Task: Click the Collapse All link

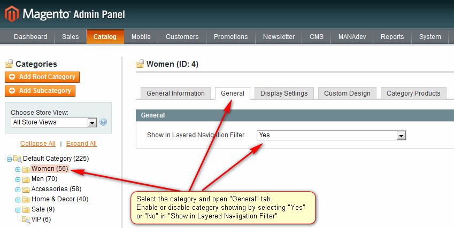Action: (37, 144)
